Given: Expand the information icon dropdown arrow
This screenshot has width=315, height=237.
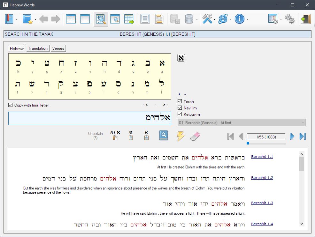Looking at the screenshot, I should [x=248, y=19].
